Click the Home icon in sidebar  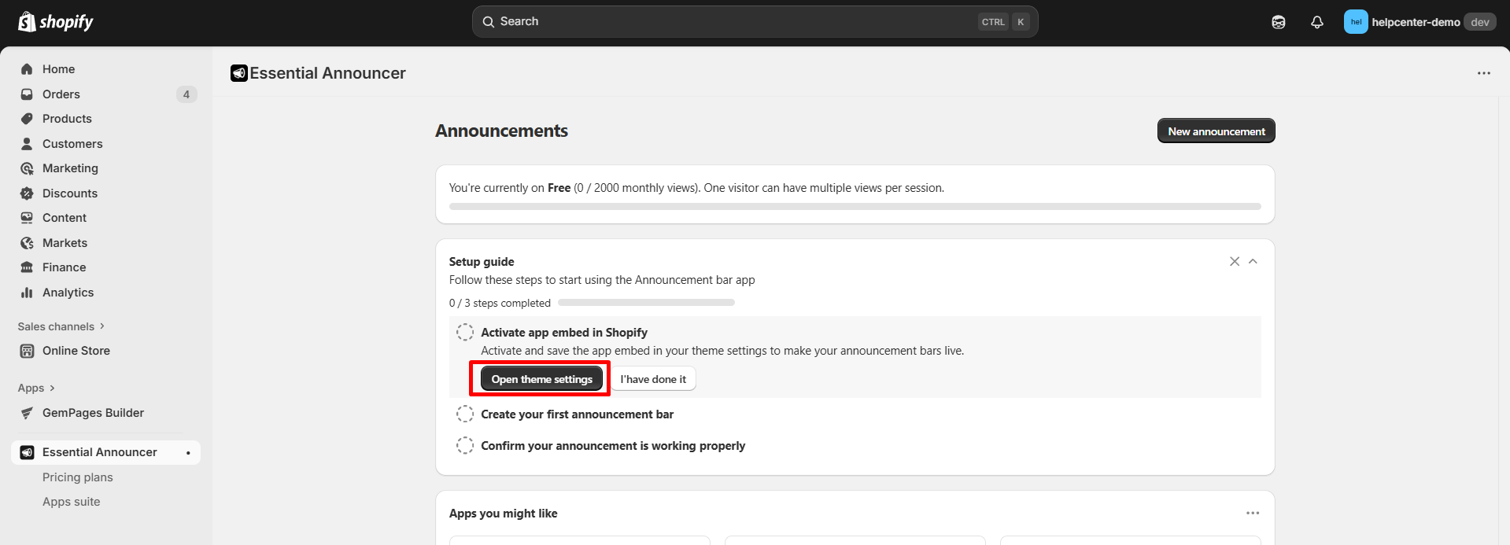(x=27, y=69)
